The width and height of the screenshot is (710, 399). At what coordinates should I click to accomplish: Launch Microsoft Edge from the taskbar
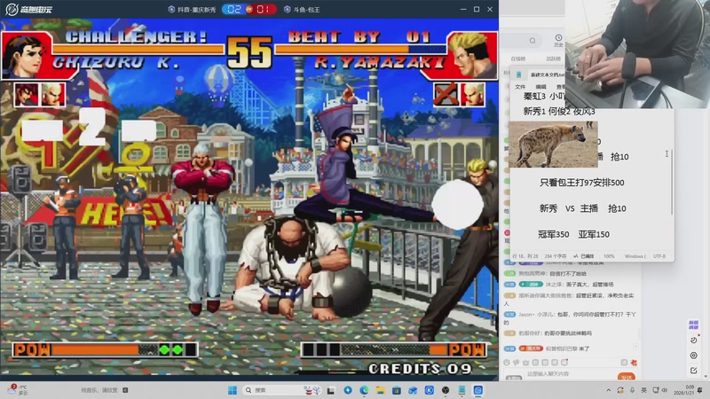364,390
